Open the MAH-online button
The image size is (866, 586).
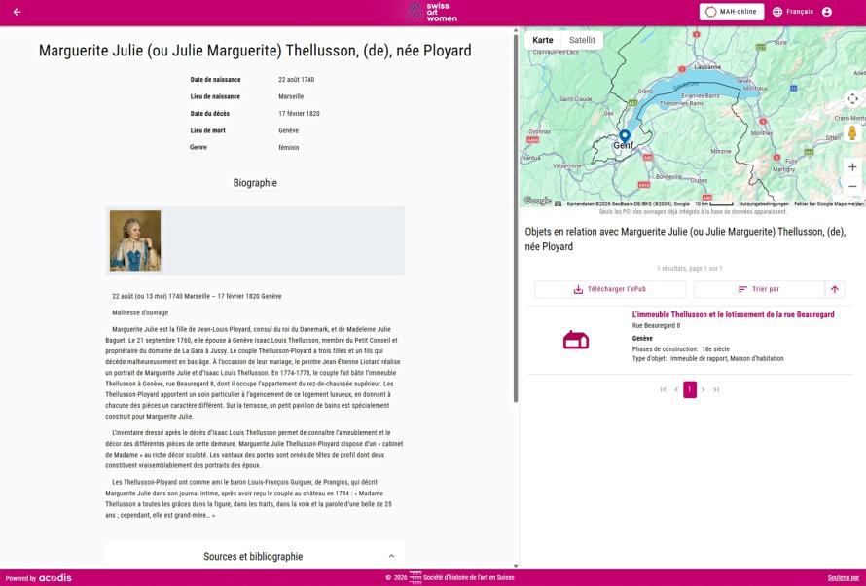point(732,12)
